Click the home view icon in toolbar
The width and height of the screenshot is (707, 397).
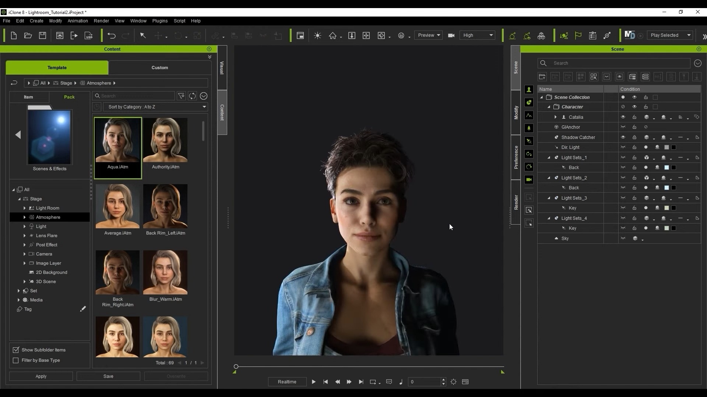333,36
